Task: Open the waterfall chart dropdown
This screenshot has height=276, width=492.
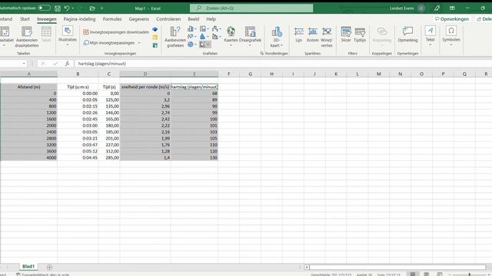Action: pyautogui.click(x=217, y=29)
